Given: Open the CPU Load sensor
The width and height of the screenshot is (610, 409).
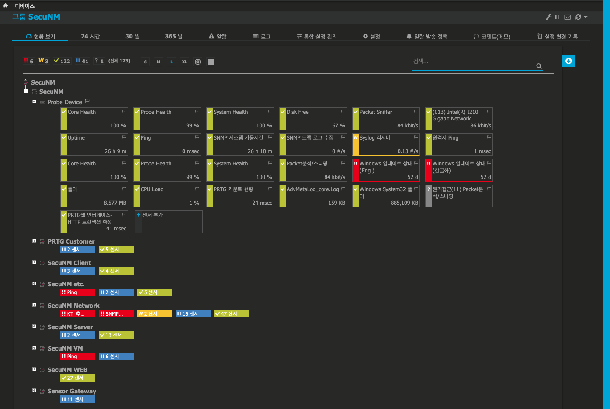Looking at the screenshot, I should point(167,196).
